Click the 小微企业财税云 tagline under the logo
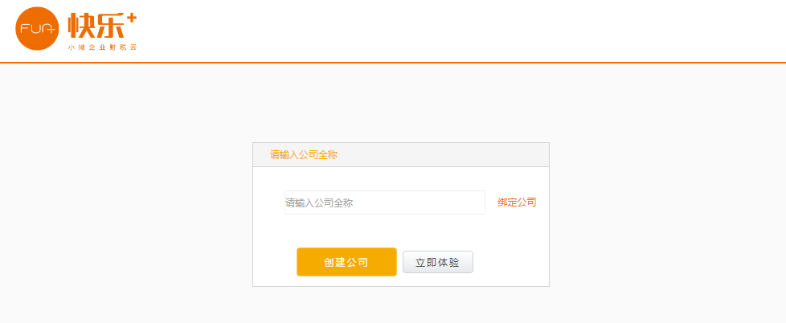Viewport: 786px width, 323px height. point(102,47)
